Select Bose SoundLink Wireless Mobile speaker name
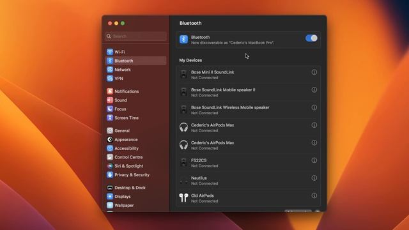The height and width of the screenshot is (230, 409). pyautogui.click(x=230, y=107)
